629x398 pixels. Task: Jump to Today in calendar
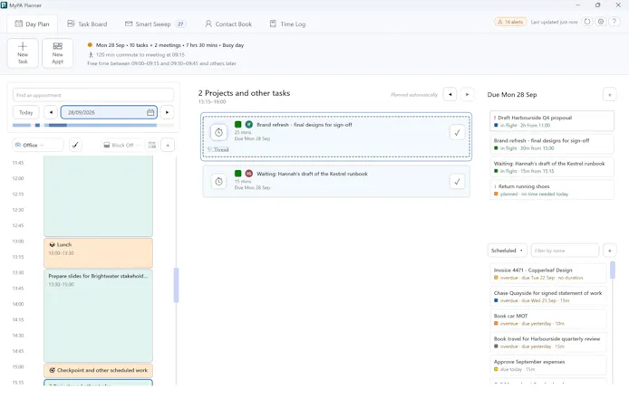pyautogui.click(x=26, y=112)
